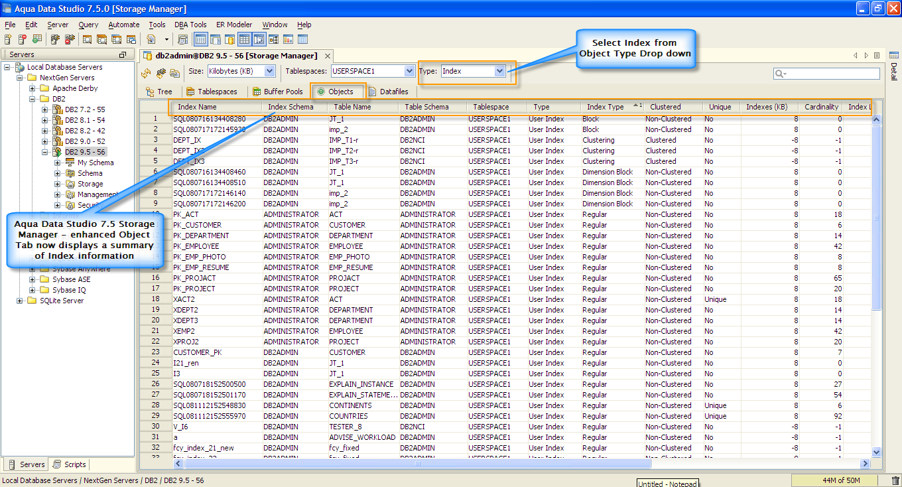Image resolution: width=902 pixels, height=487 pixels.
Task: Sort by the Cardinality column header
Action: tap(821, 107)
